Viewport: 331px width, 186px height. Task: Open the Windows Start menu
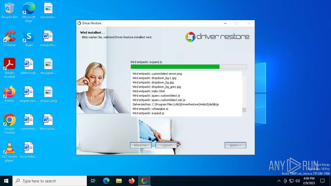point(6,181)
